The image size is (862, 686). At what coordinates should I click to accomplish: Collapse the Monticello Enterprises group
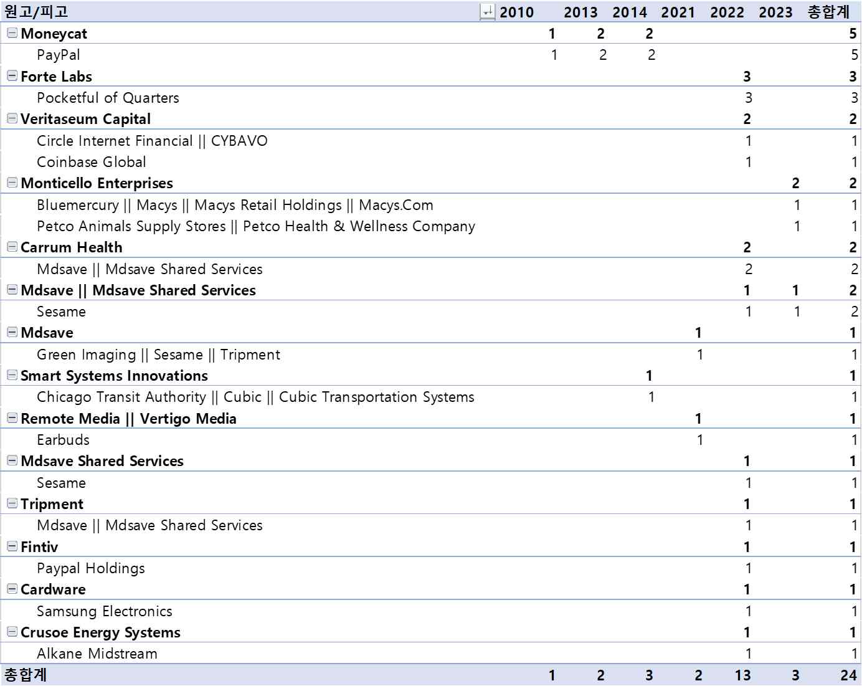12,183
